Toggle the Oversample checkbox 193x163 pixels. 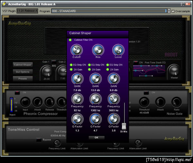click(173, 11)
